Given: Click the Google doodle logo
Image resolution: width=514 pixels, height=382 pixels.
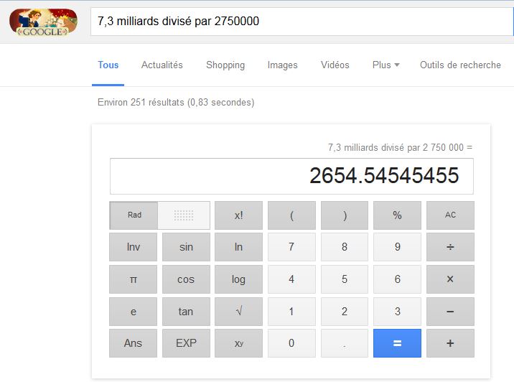Looking at the screenshot, I should [43, 22].
